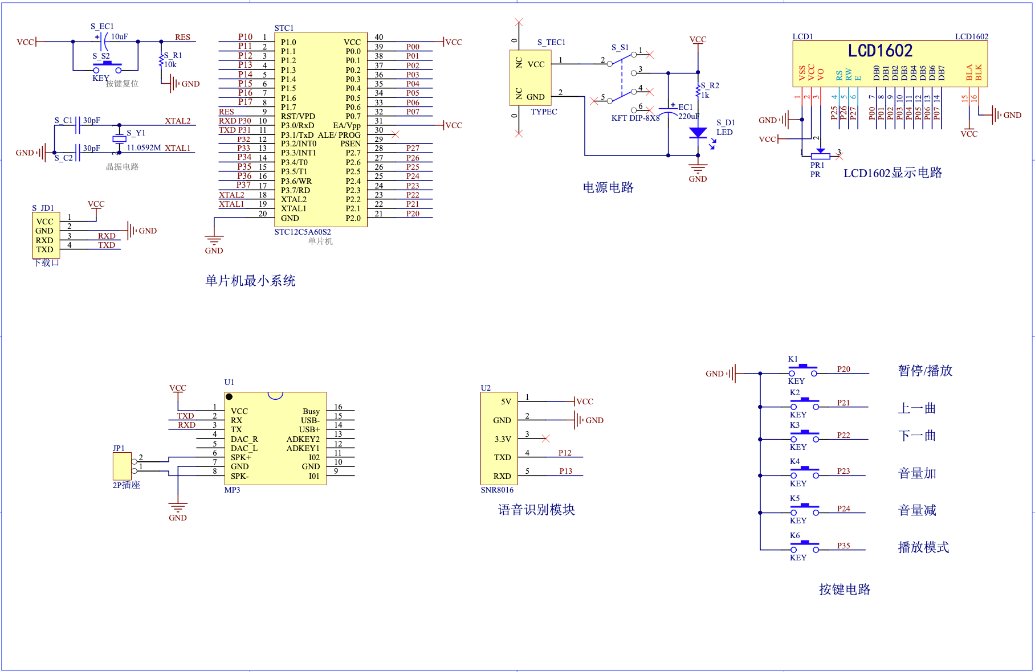The width and height of the screenshot is (1035, 672).
Task: Select the MP3 module U1
Action: coord(275,439)
